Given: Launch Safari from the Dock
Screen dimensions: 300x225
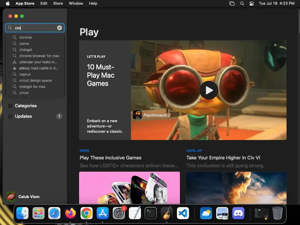Looking at the screenshot, I should pos(54,213).
